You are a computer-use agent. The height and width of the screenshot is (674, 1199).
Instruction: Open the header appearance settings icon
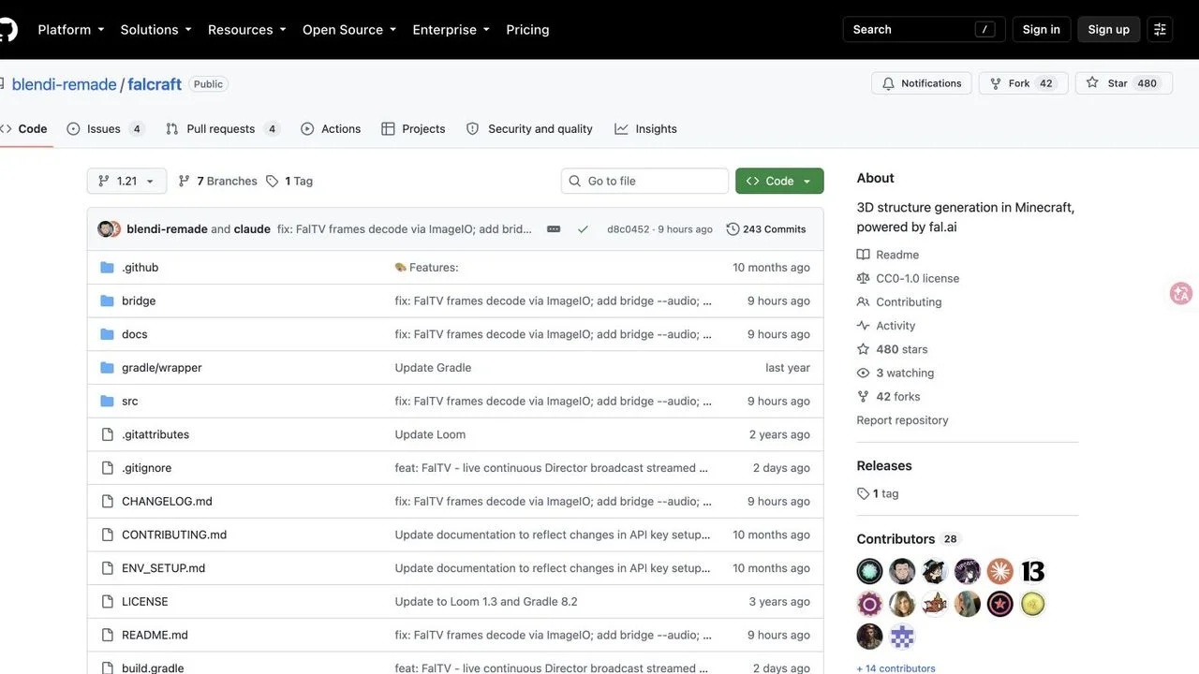pyautogui.click(x=1160, y=30)
